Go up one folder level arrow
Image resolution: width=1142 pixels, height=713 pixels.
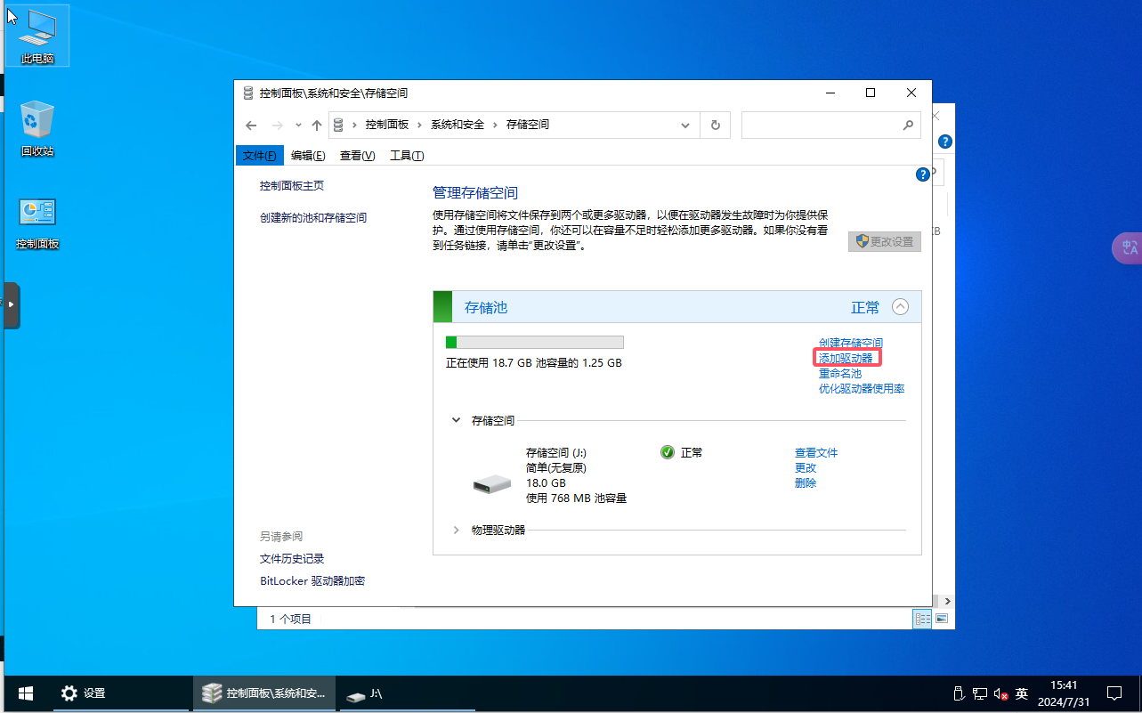316,126
